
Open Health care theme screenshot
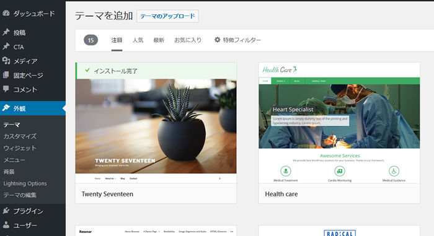(339, 123)
